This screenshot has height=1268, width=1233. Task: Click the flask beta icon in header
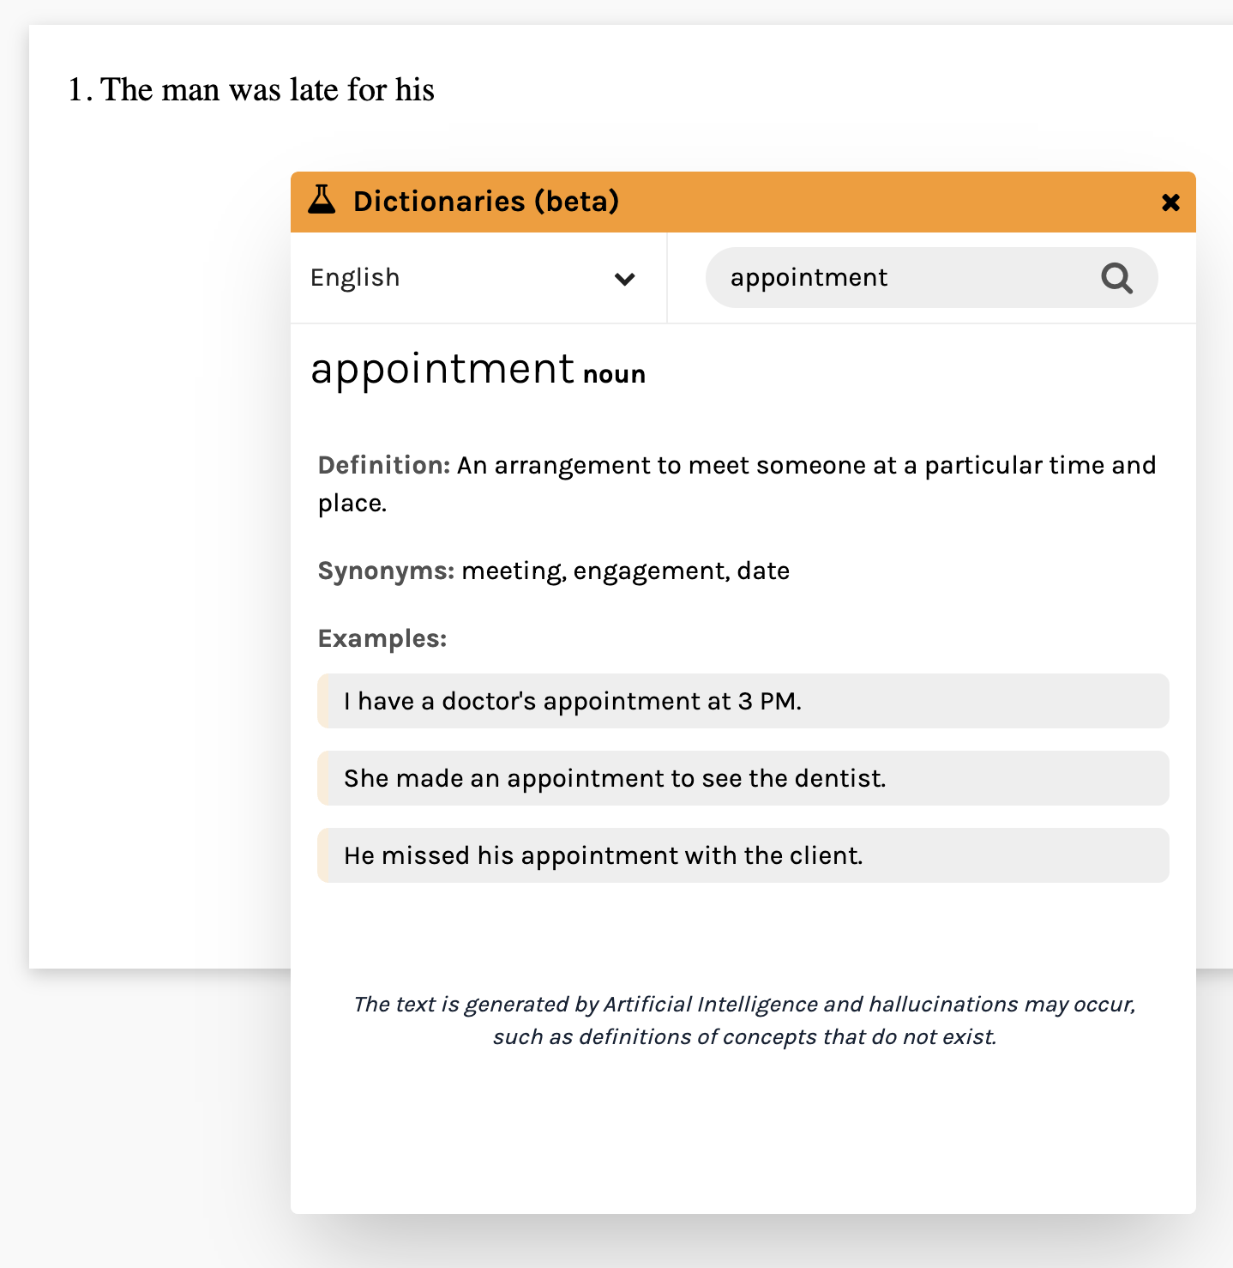[x=322, y=200]
